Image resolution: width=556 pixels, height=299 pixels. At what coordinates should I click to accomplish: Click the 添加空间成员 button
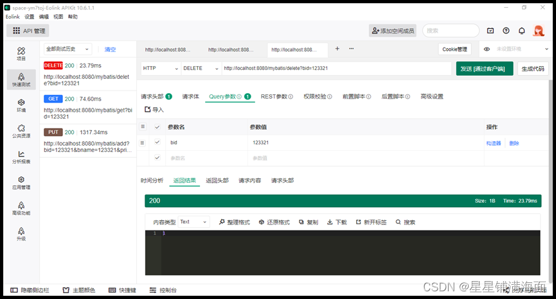(393, 31)
